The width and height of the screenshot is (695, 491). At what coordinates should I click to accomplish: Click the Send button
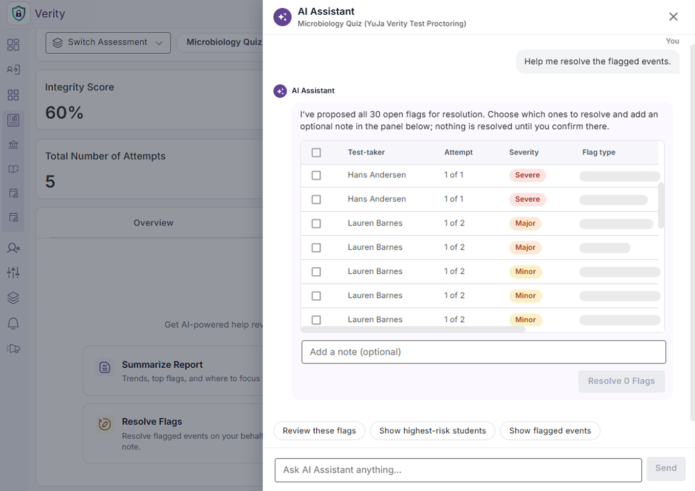coord(666,468)
